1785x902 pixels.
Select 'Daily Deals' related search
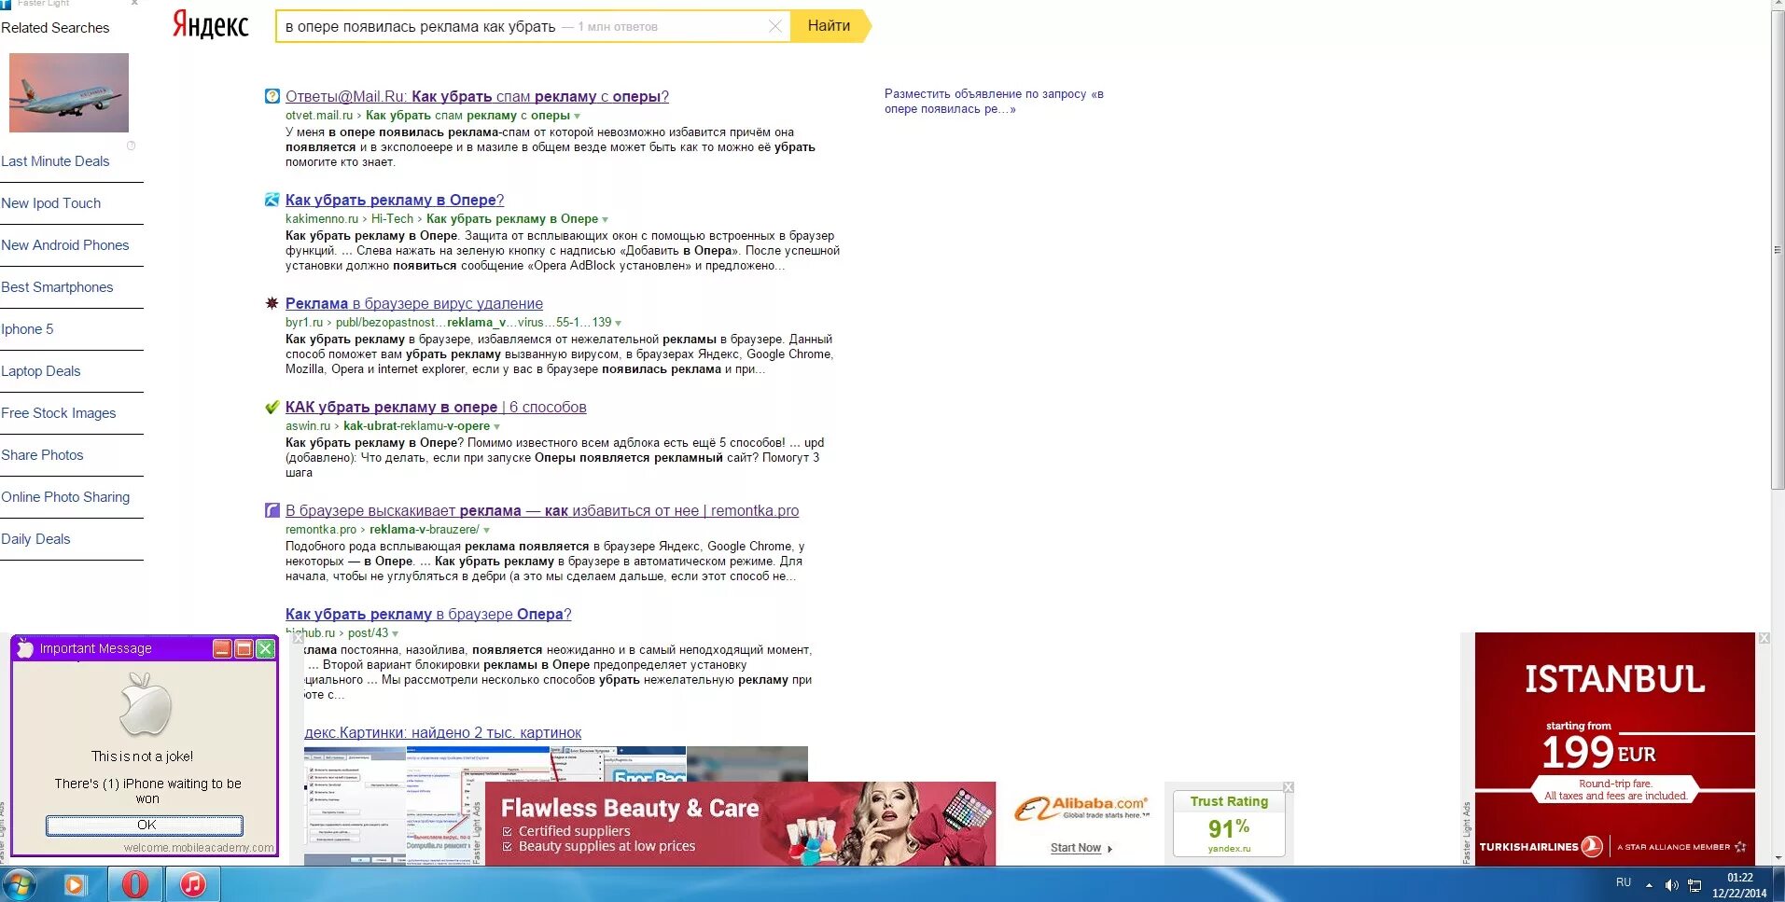(x=35, y=539)
